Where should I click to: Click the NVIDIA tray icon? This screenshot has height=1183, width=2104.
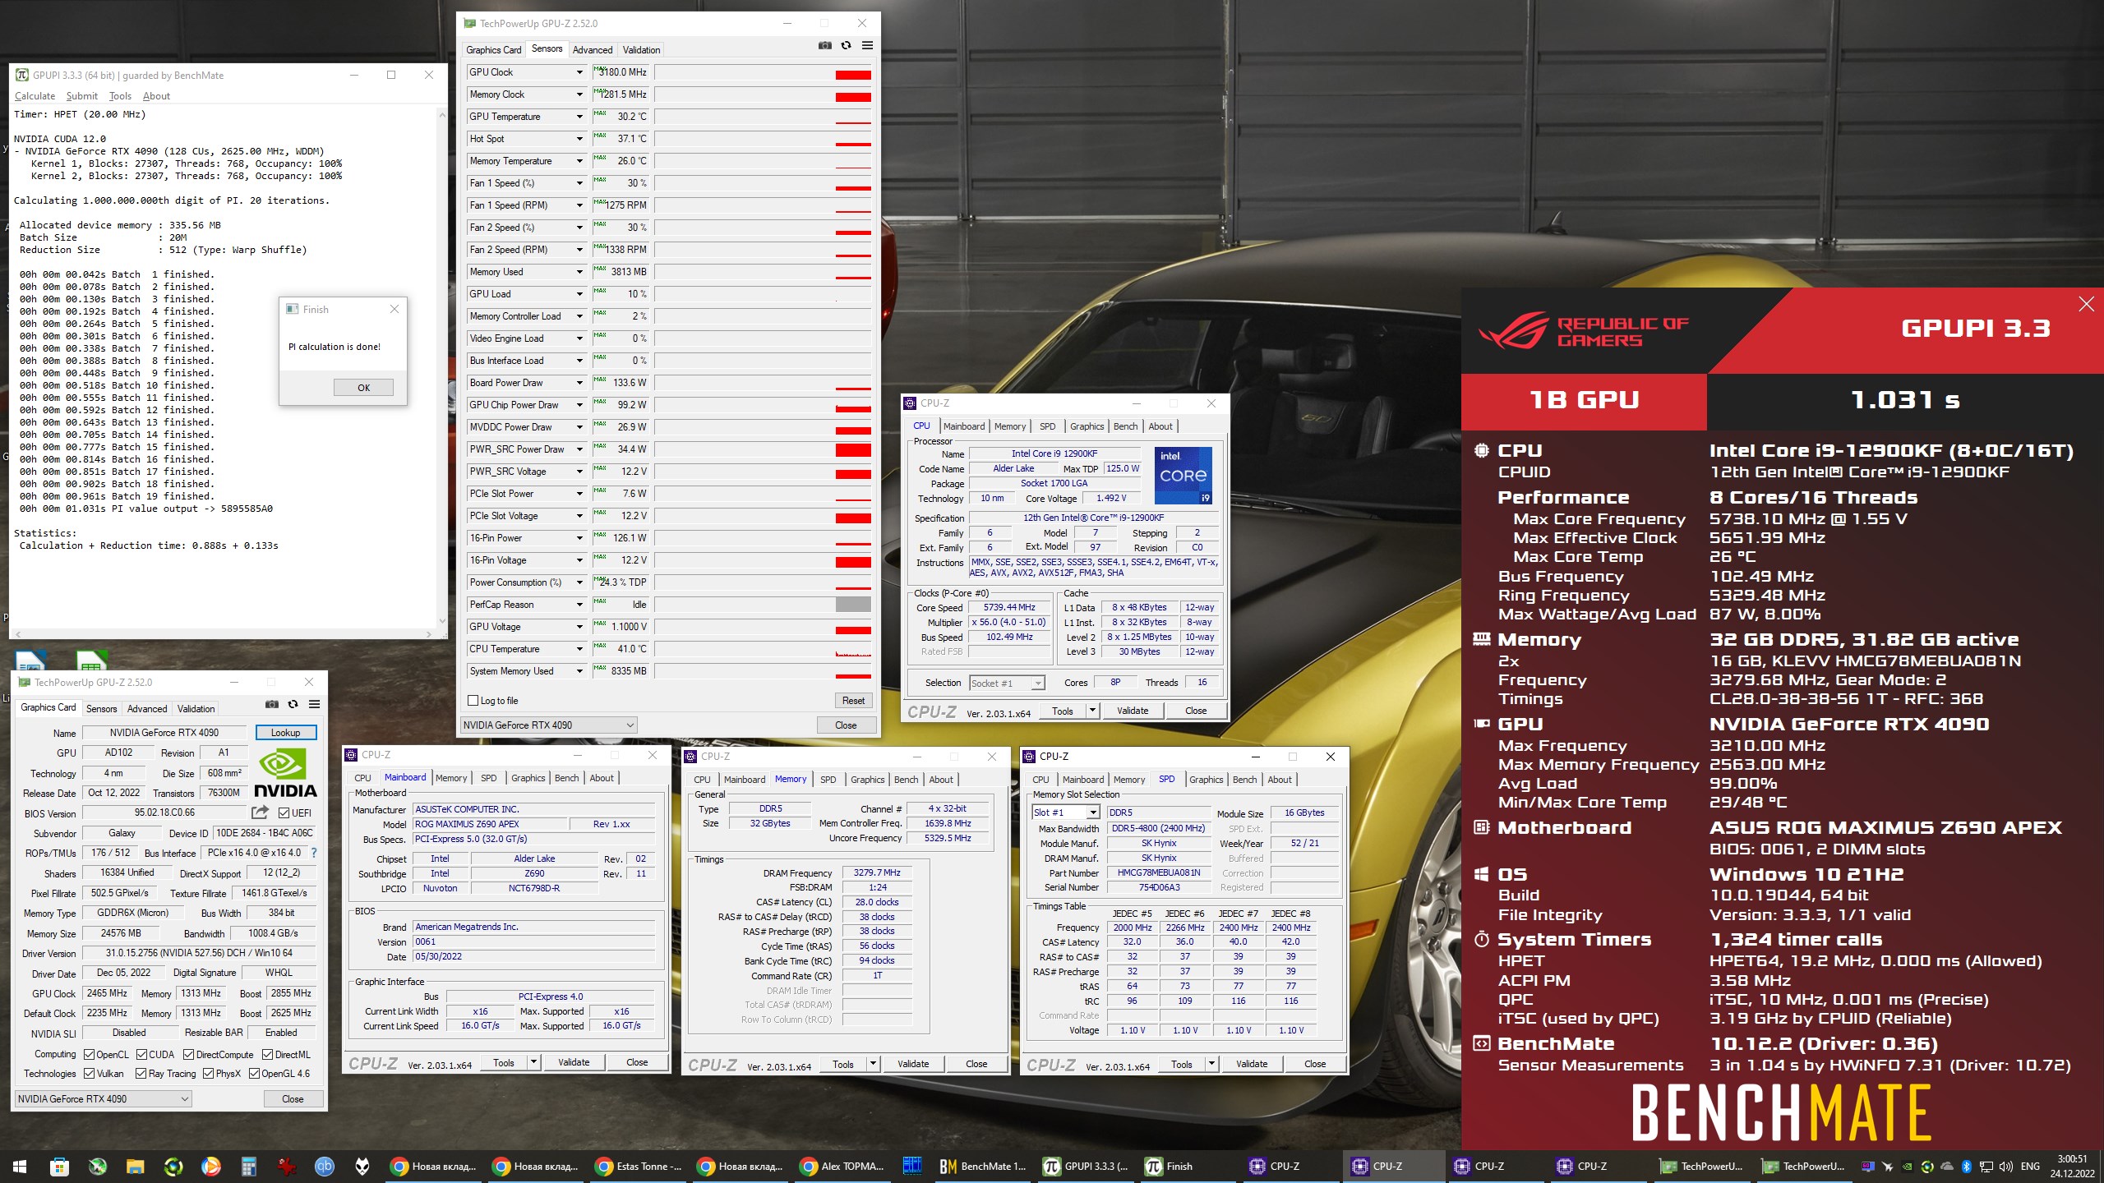pos(1907,1167)
